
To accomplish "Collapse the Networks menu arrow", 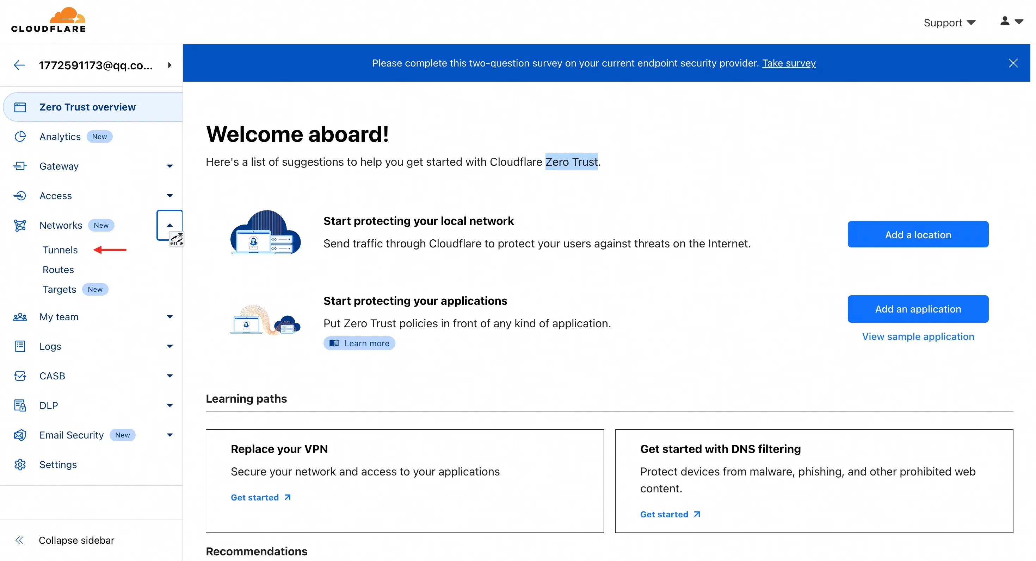I will coord(170,225).
